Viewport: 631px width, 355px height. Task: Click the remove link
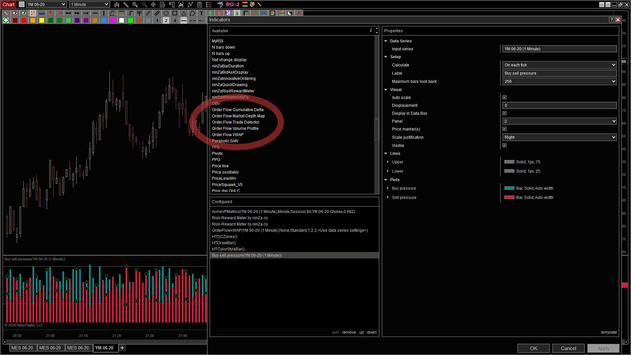pyautogui.click(x=349, y=332)
